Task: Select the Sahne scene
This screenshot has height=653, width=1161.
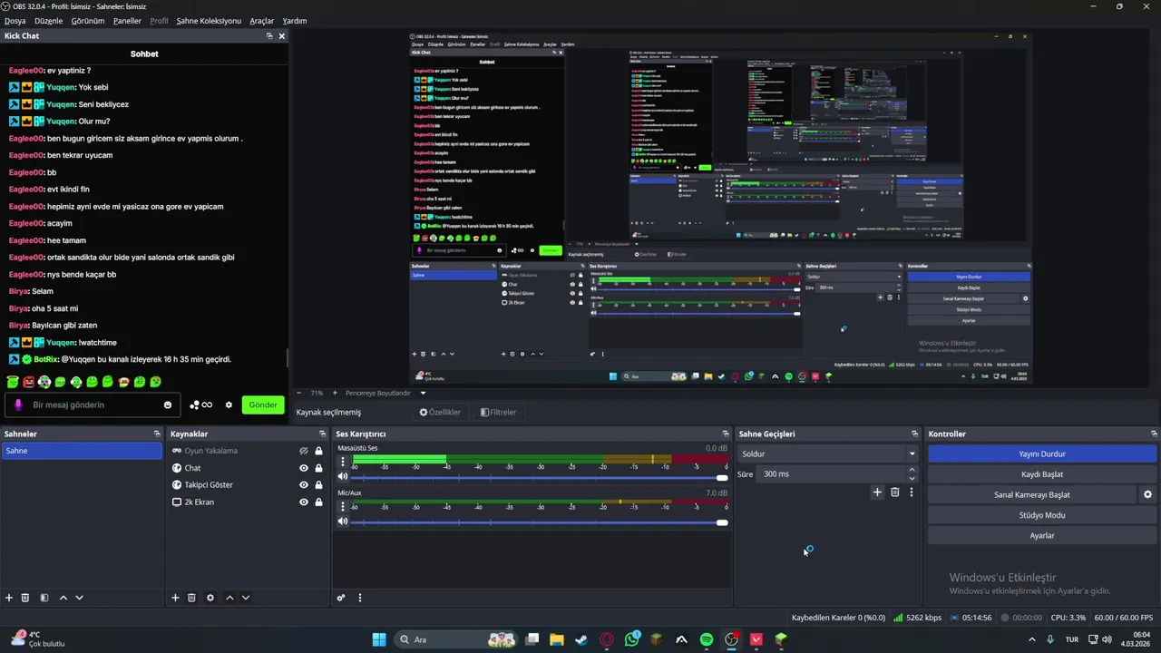Action: (82, 451)
